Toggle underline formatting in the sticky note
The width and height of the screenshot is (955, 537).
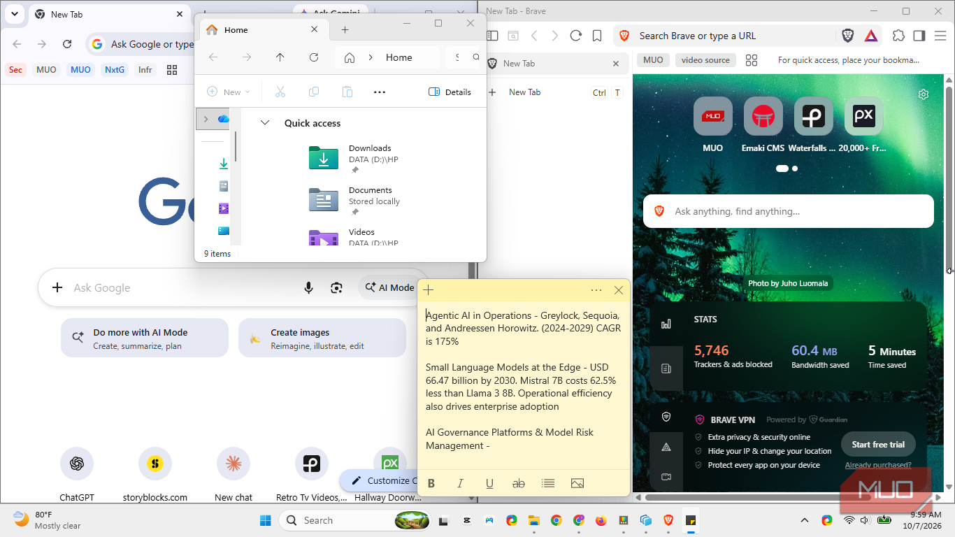pyautogui.click(x=489, y=483)
